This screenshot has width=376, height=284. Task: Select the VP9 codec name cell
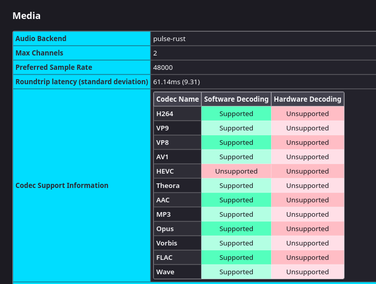(177, 128)
